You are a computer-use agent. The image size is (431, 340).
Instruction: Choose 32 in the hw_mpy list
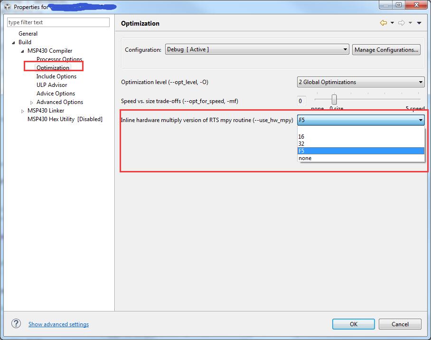(x=361, y=143)
